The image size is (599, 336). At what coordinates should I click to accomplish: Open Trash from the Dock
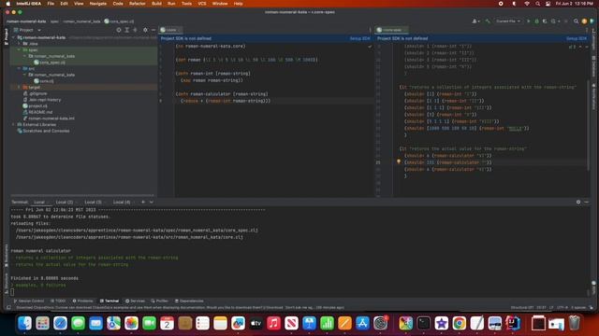(574, 324)
